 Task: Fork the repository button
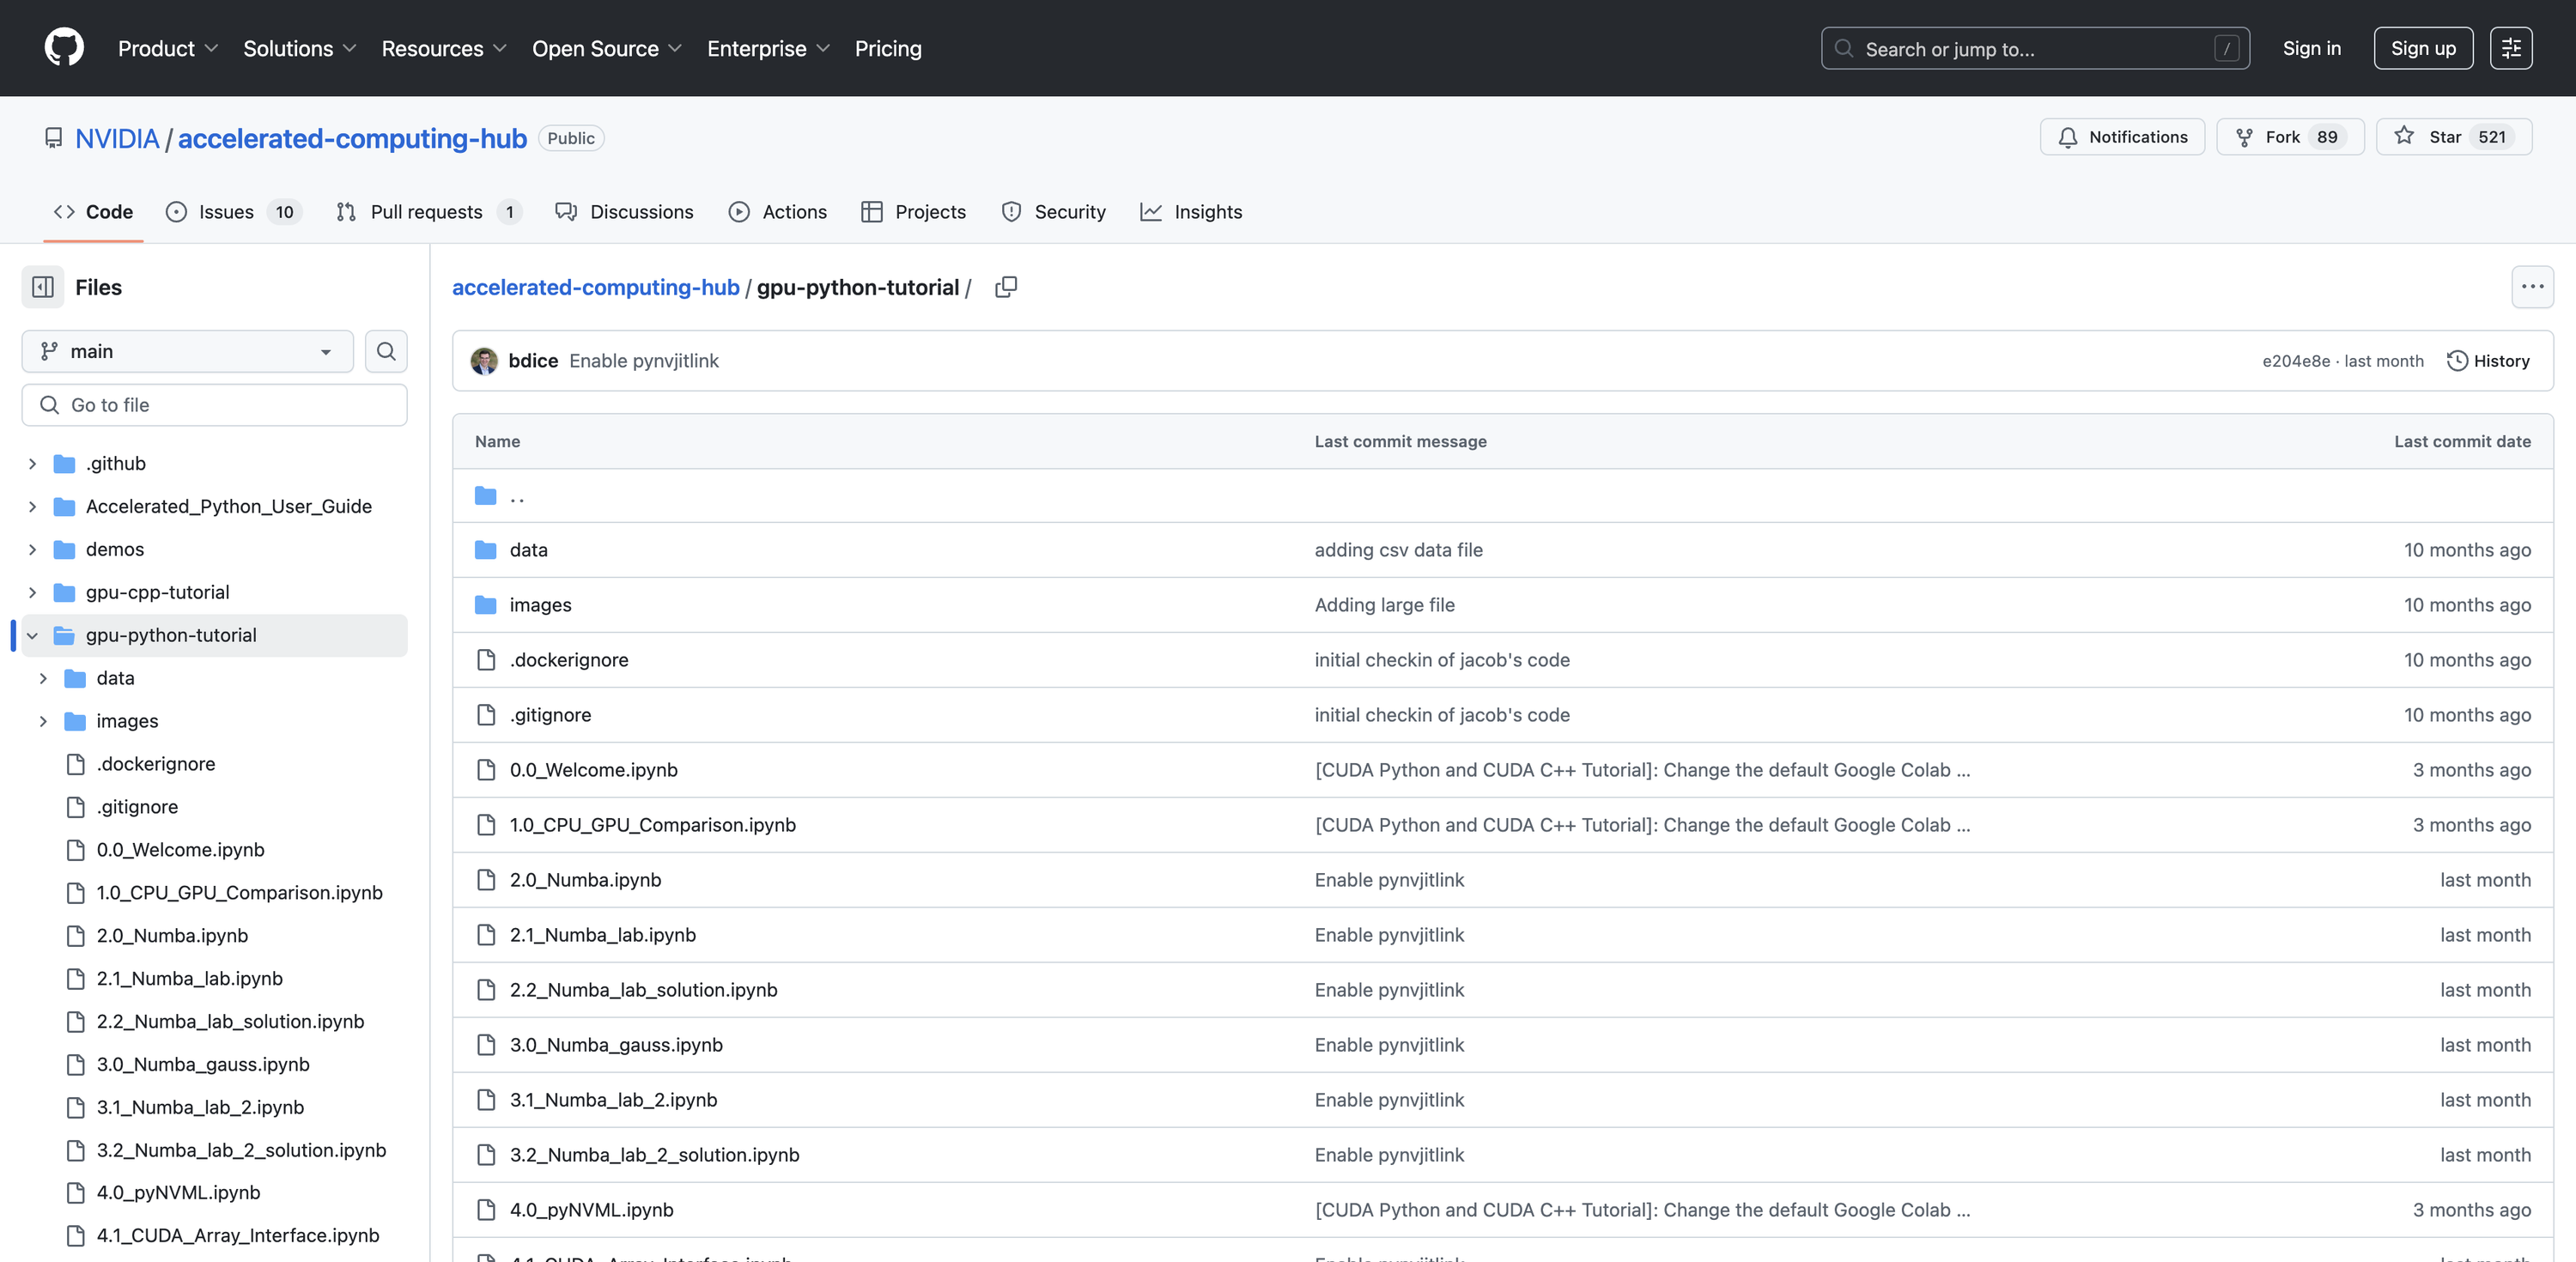click(x=2290, y=137)
